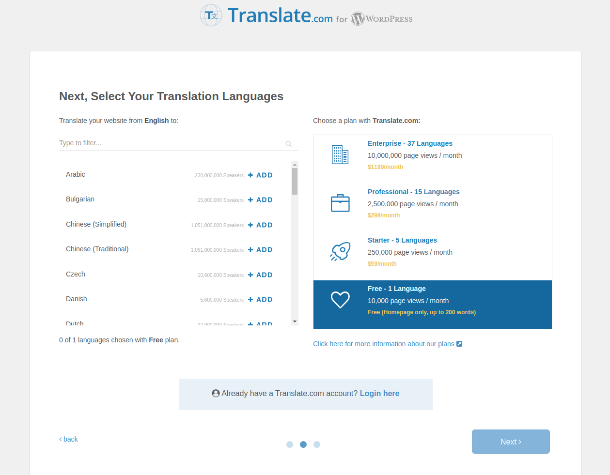Add Chinese (Traditional) language

tap(260, 250)
